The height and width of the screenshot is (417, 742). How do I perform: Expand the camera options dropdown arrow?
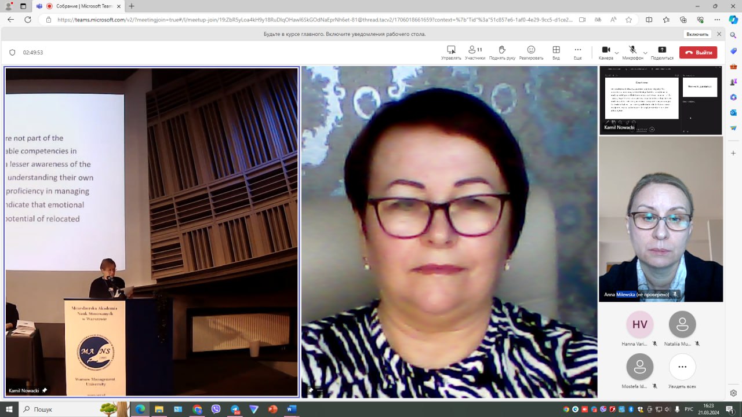[617, 53]
